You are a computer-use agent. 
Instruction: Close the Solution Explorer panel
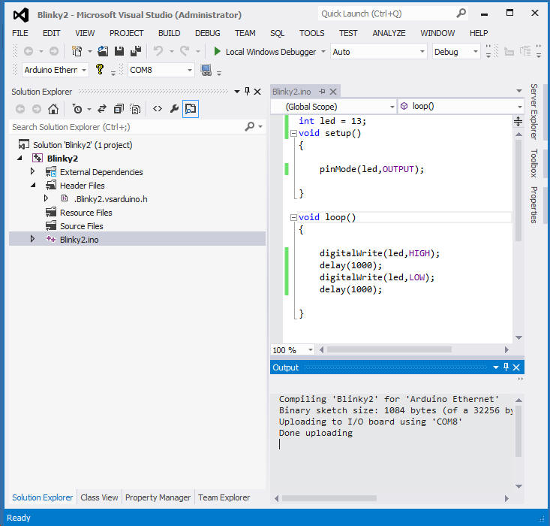(x=257, y=92)
